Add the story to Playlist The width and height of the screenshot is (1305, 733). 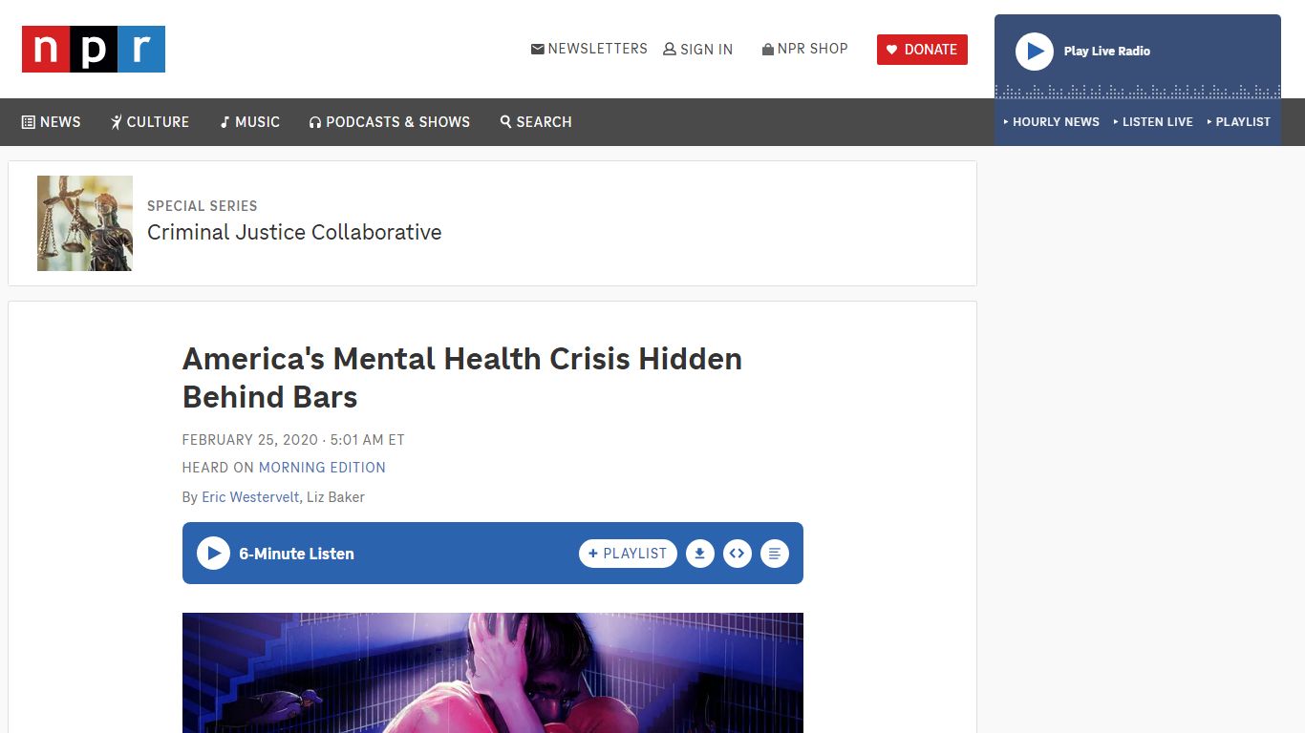click(628, 554)
